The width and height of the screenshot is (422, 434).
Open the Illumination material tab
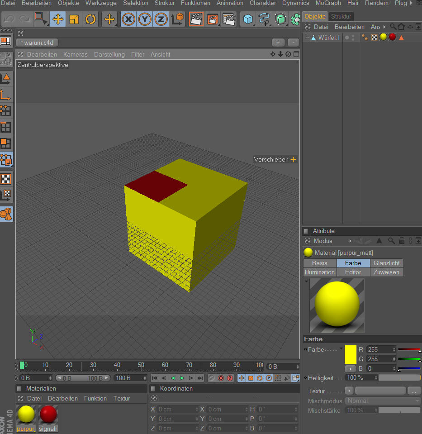tap(320, 272)
